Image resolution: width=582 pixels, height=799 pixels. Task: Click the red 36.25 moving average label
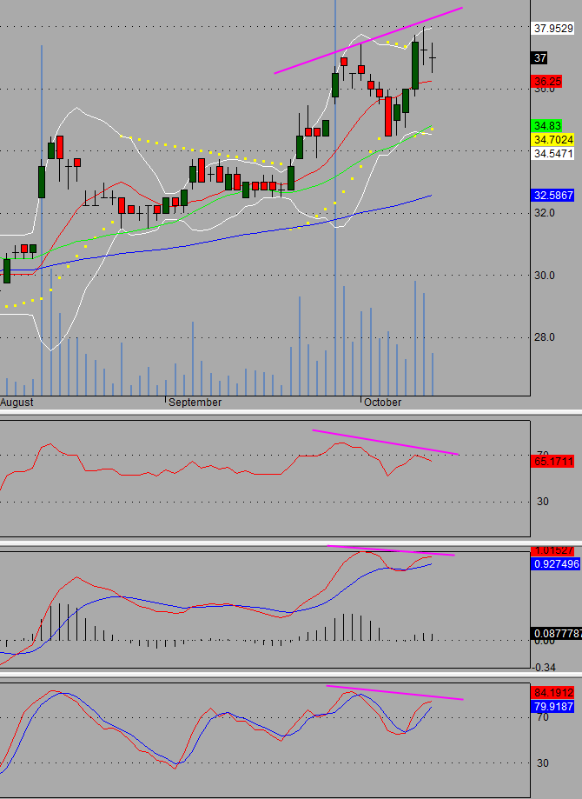tap(547, 82)
